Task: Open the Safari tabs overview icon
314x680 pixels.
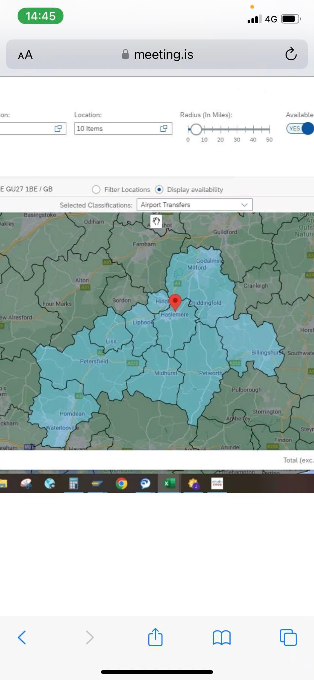Action: [x=288, y=637]
